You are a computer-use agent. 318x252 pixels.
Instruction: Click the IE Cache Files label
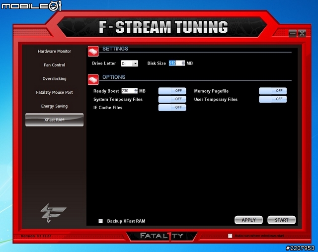108,108
